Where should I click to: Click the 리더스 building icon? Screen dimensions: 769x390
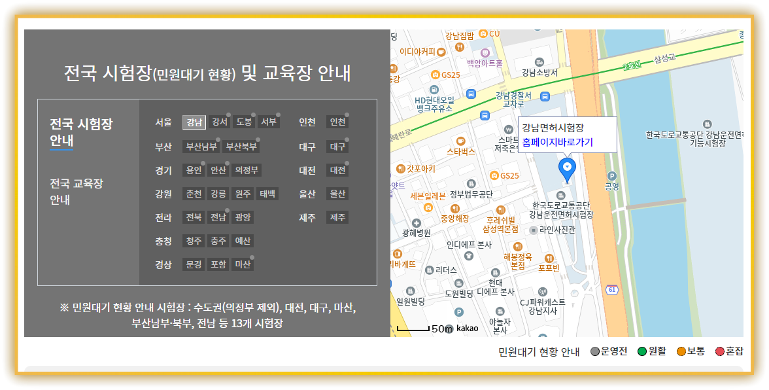click(x=430, y=270)
